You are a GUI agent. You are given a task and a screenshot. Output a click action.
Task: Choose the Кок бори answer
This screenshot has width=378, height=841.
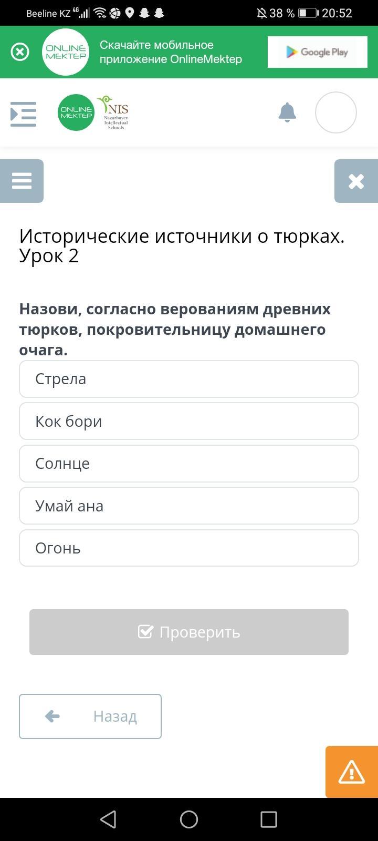coord(189,421)
